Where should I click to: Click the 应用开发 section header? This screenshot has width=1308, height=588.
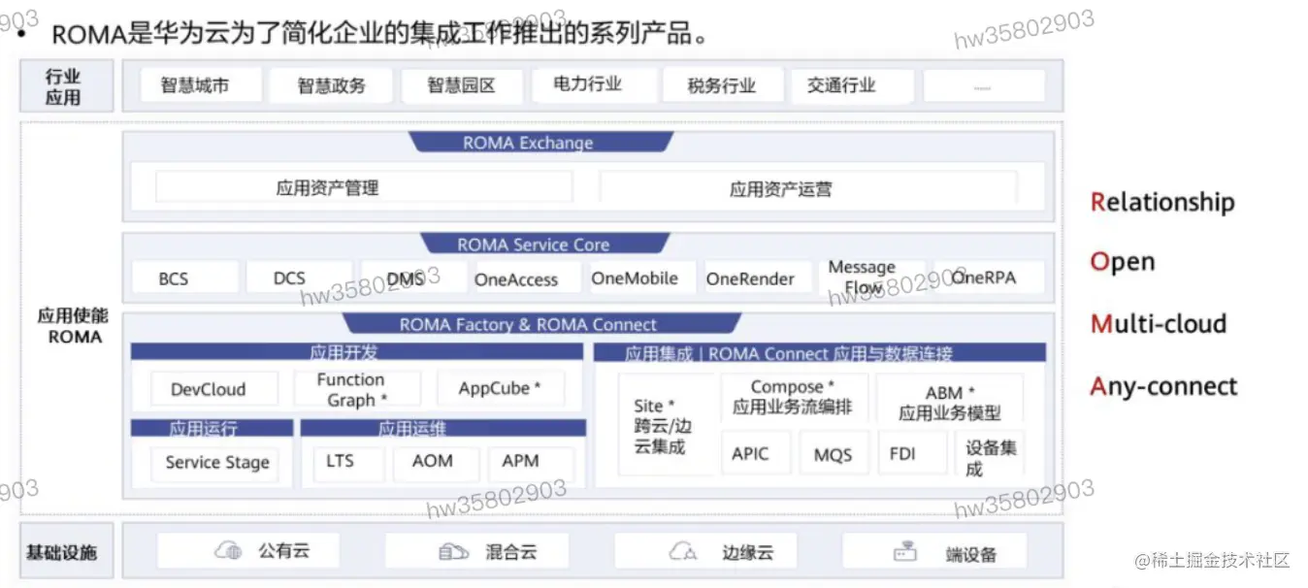click(x=357, y=352)
